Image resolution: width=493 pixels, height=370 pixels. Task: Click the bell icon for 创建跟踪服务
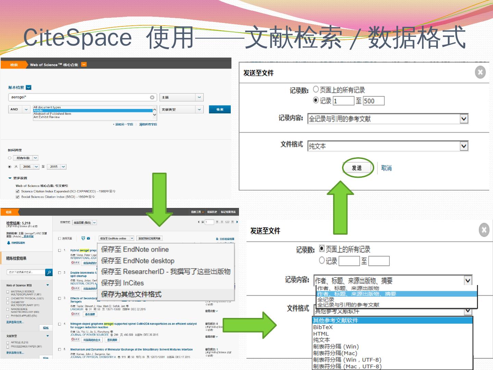click(x=9, y=243)
